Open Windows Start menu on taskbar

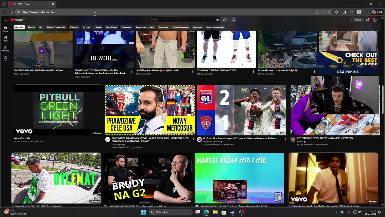(x=143, y=212)
